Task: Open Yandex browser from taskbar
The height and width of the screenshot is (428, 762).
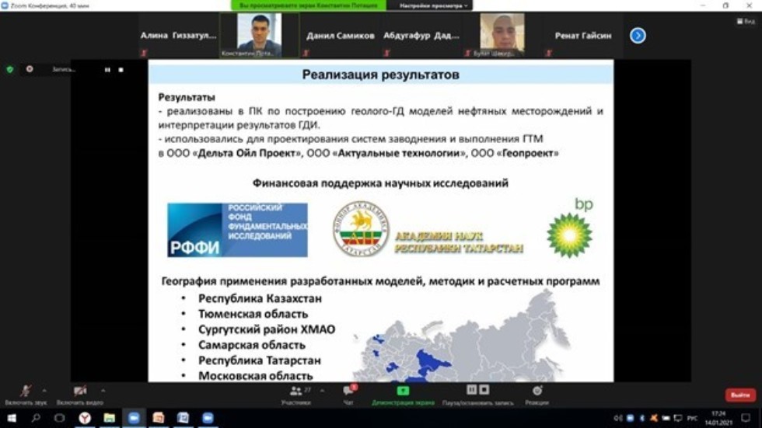Action: (85, 419)
